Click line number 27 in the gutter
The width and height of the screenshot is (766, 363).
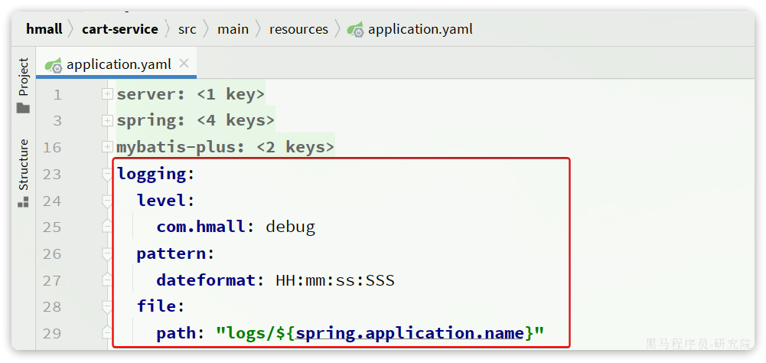tap(52, 280)
